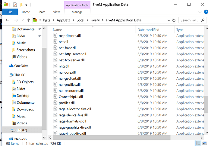The height and width of the screenshot is (146, 208).
Task: Expand the chevron after FiveM breadcrumb
Action: point(103,20)
